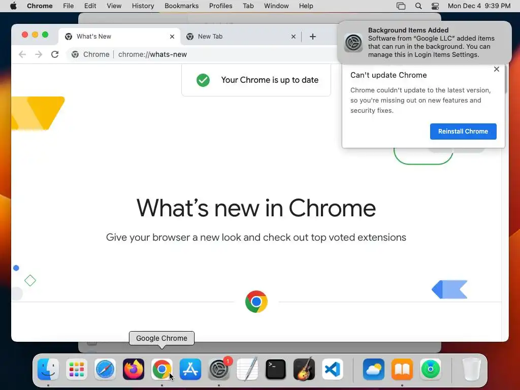520x390 pixels.
Task: Open the Window menu
Action: click(277, 6)
